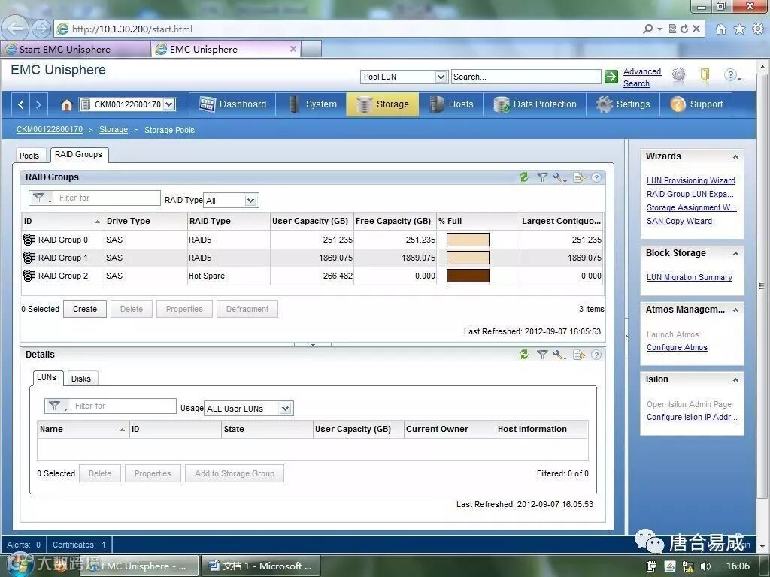This screenshot has height=577, width=770.
Task: Open the System menu
Action: tap(312, 104)
